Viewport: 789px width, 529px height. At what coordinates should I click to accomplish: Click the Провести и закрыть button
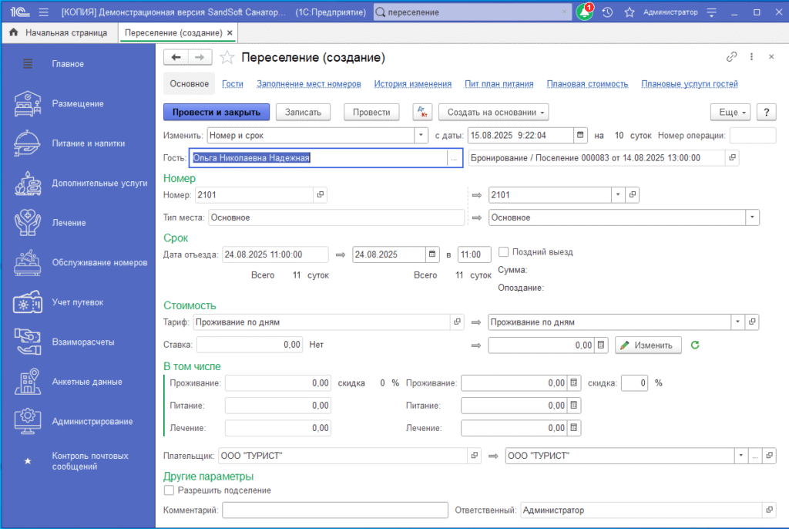(x=217, y=112)
